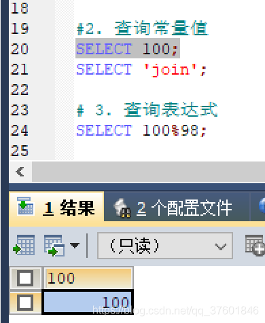This screenshot has width=265, height=323.
Task: Check the checkbox of the 100 result row
Action: tap(25, 302)
